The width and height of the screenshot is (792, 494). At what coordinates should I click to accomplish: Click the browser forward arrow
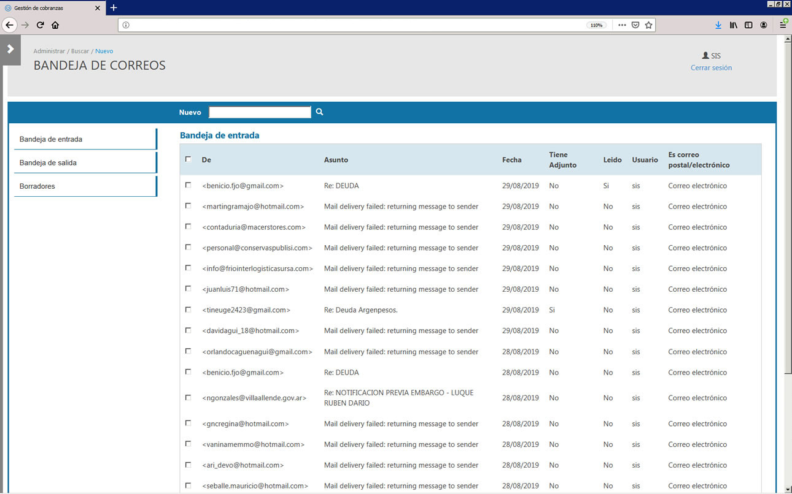(25, 25)
